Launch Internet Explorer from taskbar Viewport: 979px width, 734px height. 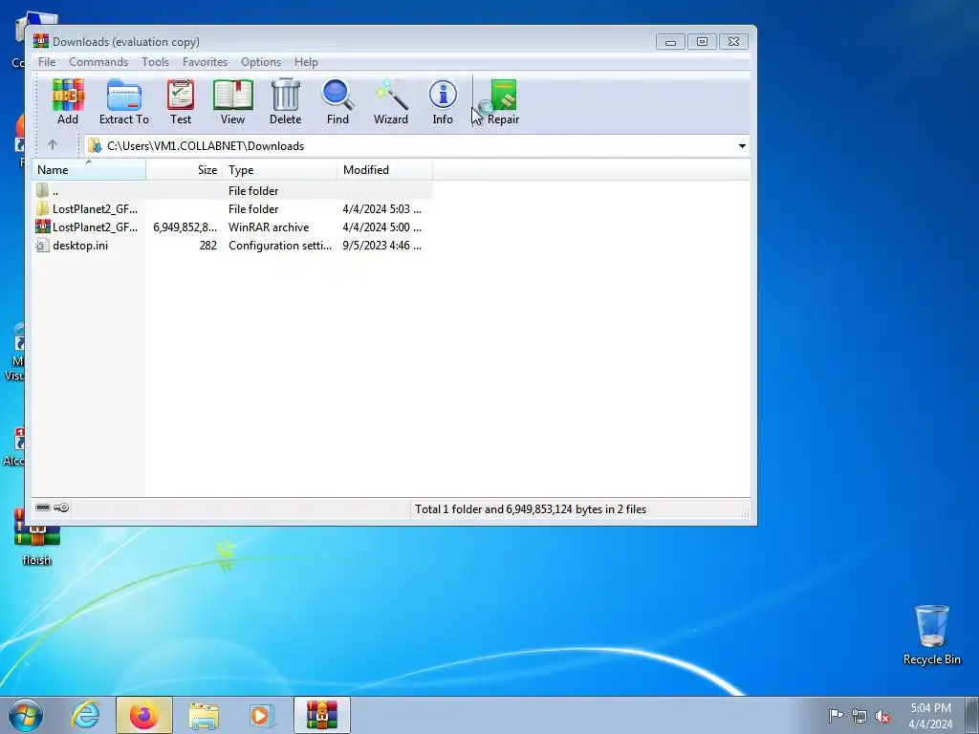85,715
